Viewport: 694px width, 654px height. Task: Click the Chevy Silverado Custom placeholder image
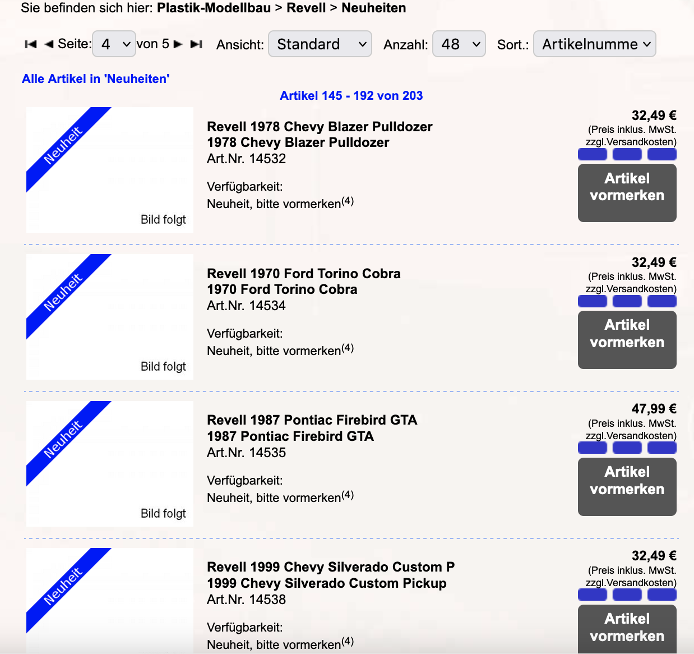coord(110,601)
